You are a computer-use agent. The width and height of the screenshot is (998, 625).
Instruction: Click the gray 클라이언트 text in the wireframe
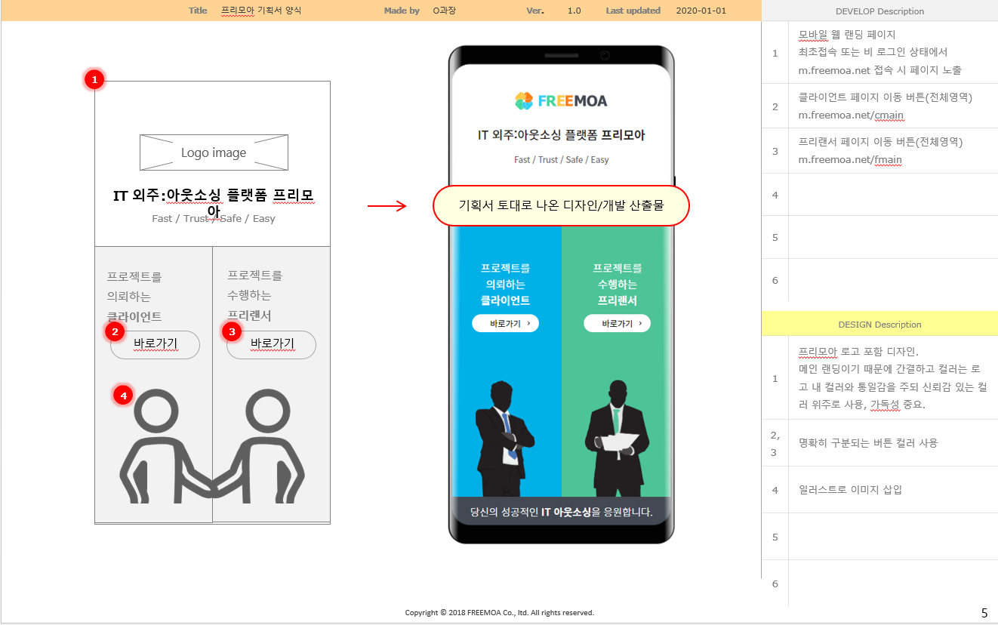point(134,317)
